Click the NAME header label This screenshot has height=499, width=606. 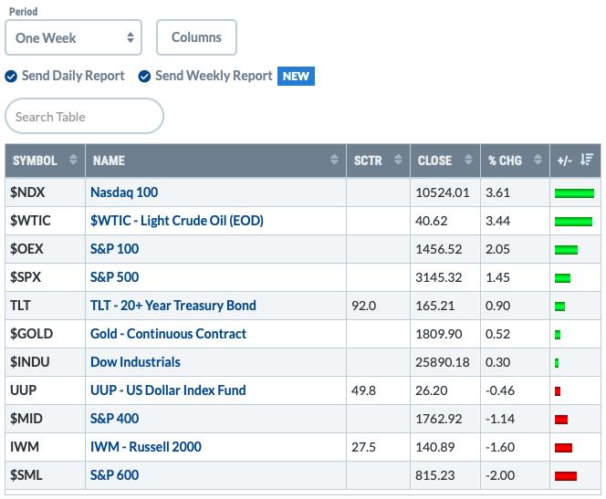click(109, 161)
